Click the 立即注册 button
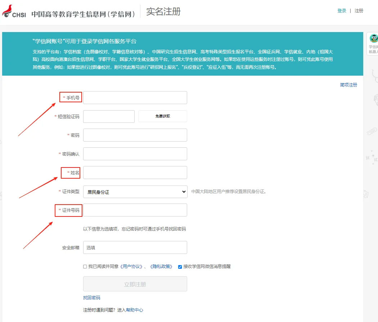 135,284
